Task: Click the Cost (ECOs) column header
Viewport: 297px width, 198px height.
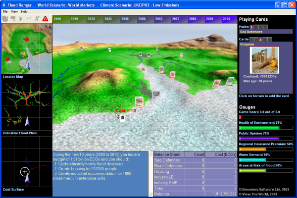Action: click(x=221, y=154)
